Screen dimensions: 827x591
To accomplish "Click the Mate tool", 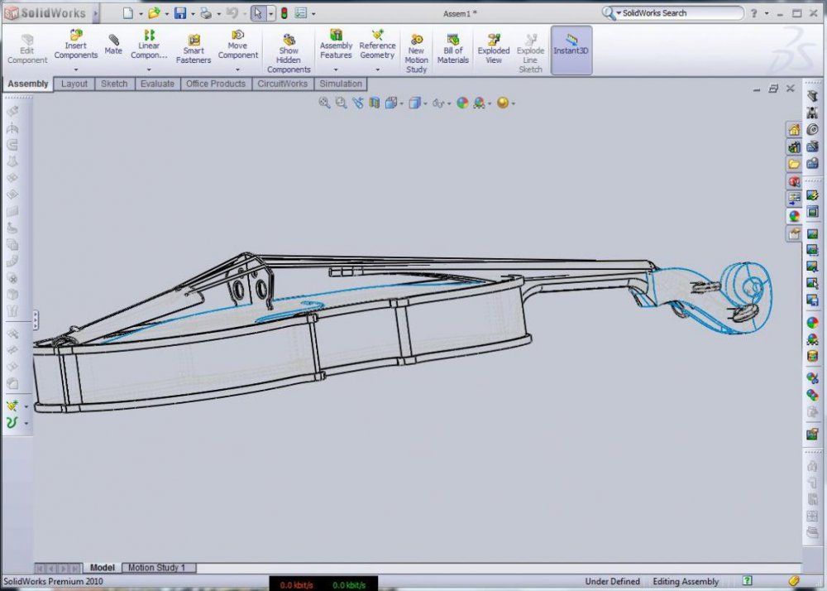I will (113, 45).
